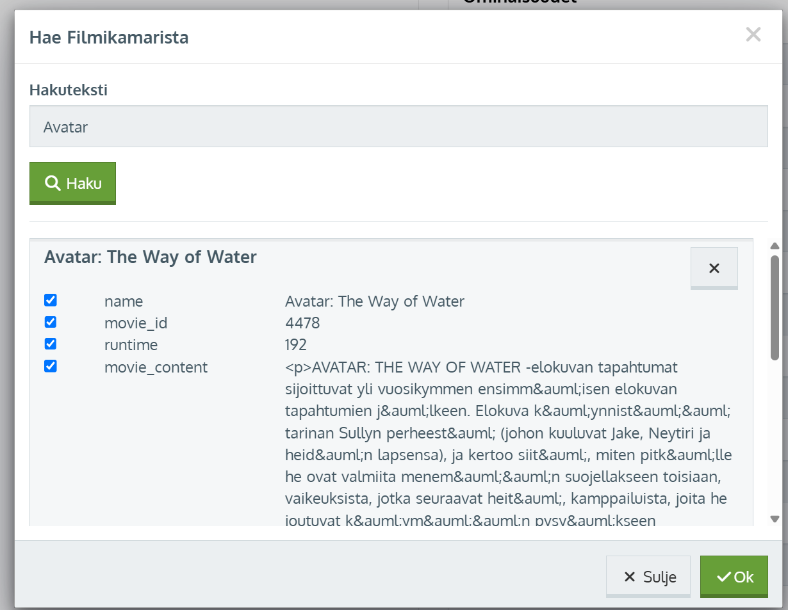
Task: Uncheck the name field checkbox
Action: pyautogui.click(x=51, y=300)
